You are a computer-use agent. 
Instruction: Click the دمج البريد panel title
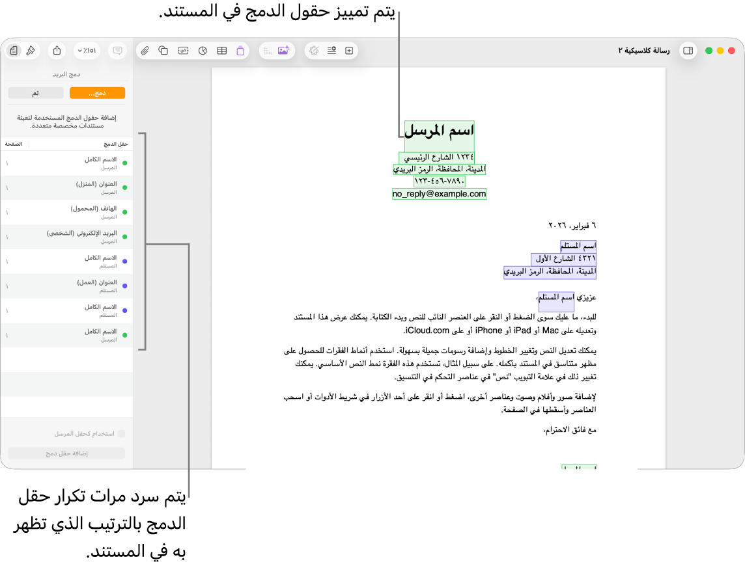pos(66,74)
